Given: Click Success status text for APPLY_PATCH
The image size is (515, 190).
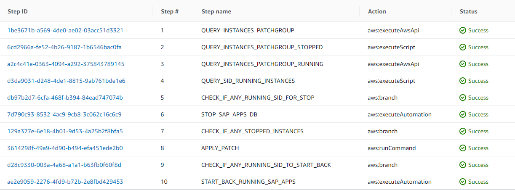Looking at the screenshot, I should tap(478, 148).
